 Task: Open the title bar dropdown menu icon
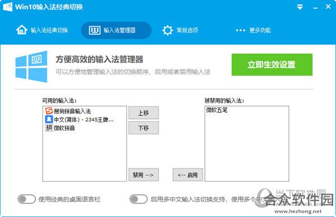[300, 7]
